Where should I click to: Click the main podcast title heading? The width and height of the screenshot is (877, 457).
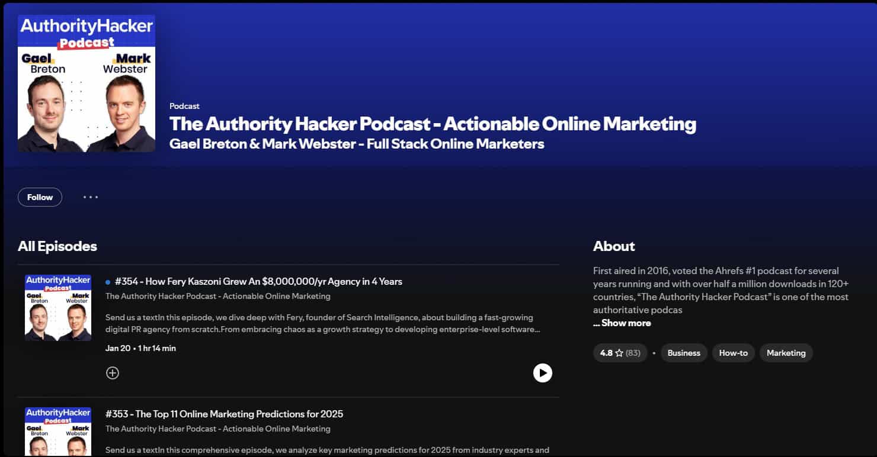click(x=433, y=124)
